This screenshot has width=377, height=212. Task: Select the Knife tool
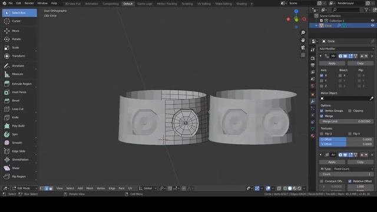(19, 117)
